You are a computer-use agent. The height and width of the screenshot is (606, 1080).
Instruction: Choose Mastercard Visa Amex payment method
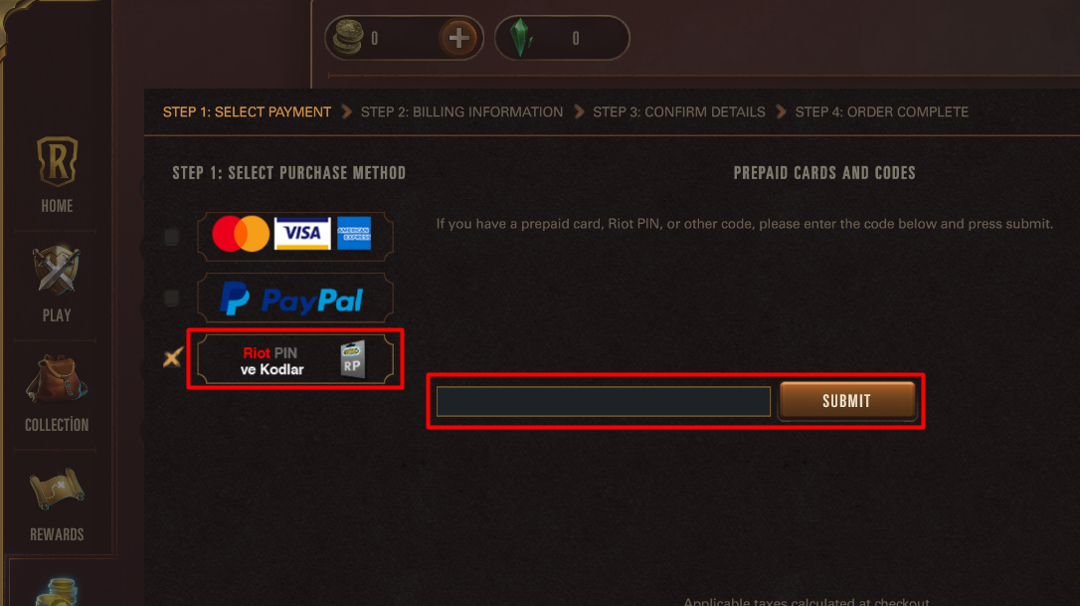coord(295,237)
